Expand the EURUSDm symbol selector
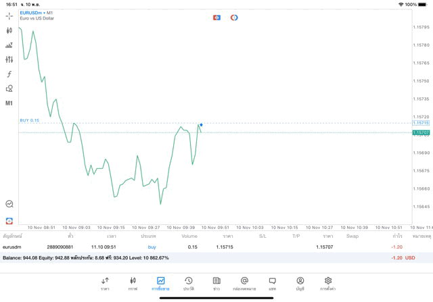The width and height of the screenshot is (433, 302). [31, 12]
